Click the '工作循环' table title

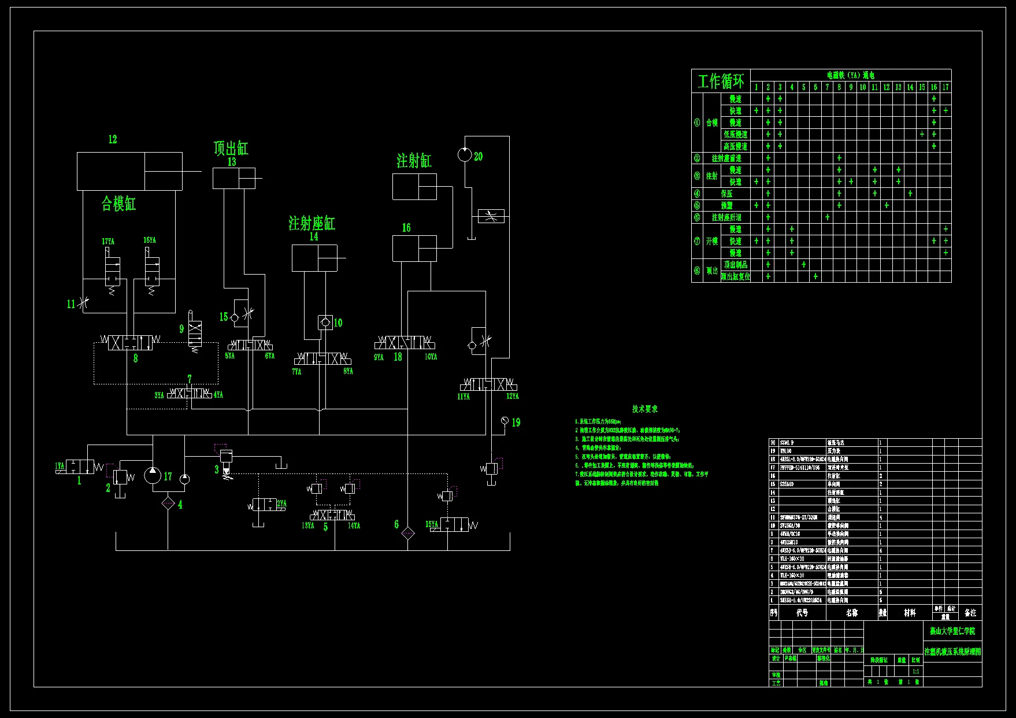(721, 81)
